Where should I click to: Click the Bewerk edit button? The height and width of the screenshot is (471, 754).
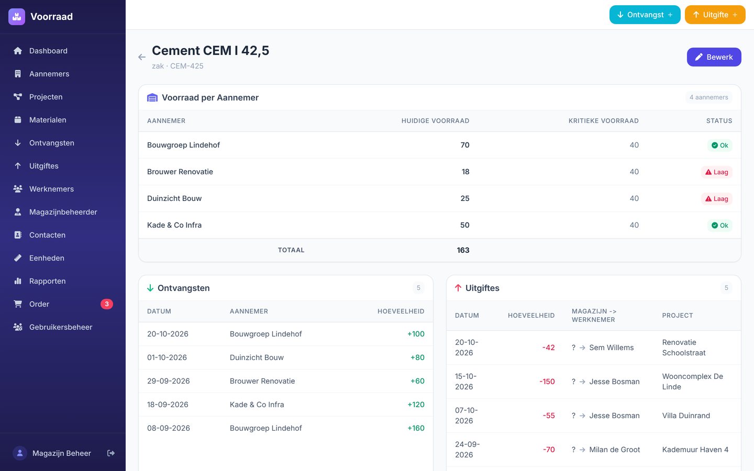pyautogui.click(x=714, y=57)
